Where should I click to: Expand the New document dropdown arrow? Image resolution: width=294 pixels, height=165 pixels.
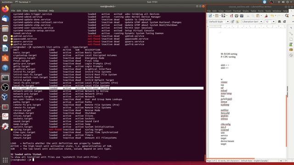tap(214, 16)
